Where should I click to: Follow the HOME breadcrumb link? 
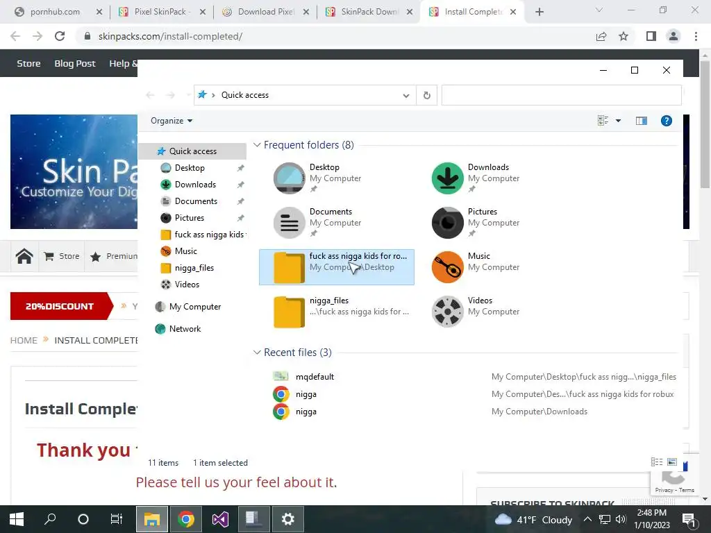point(24,340)
